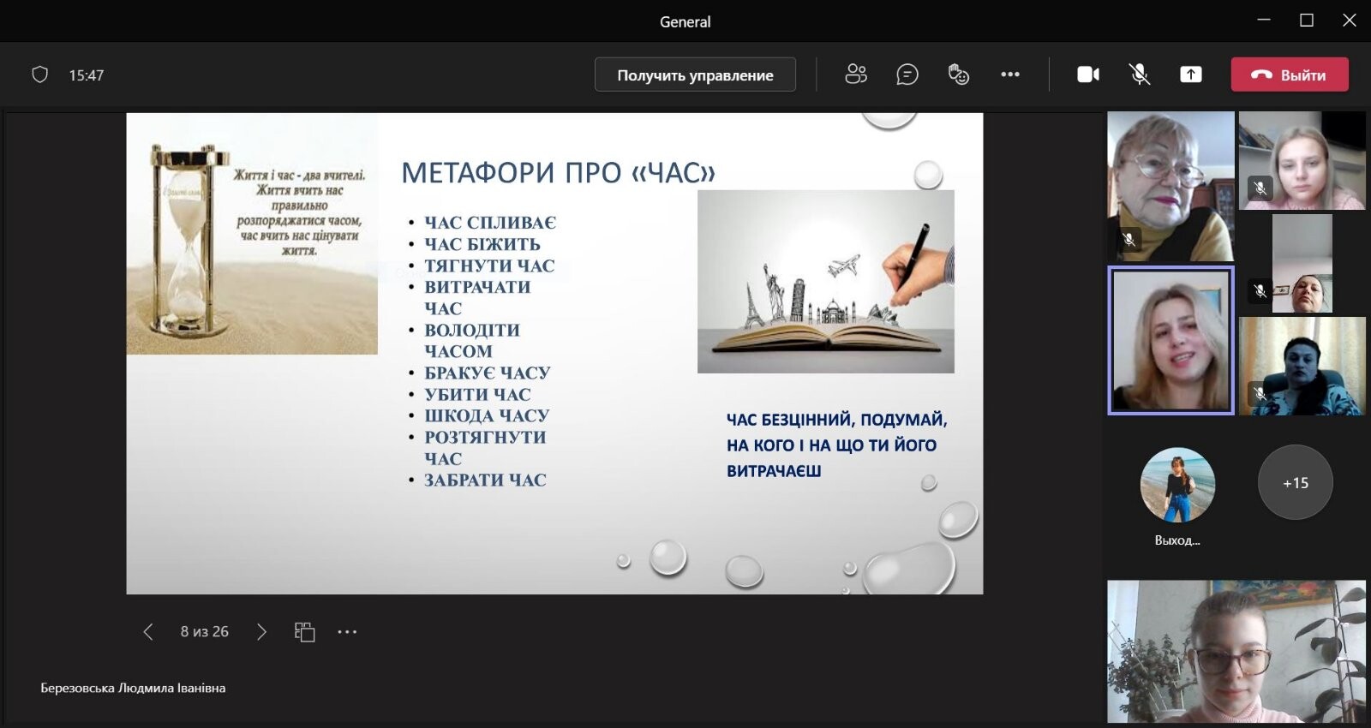This screenshot has width=1371, height=728.
Task: Show the participants list
Action: coord(856,75)
